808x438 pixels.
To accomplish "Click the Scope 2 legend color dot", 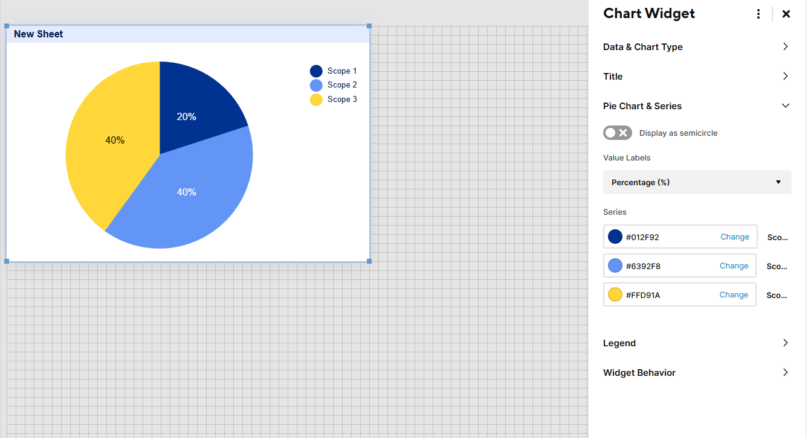I will (x=316, y=85).
